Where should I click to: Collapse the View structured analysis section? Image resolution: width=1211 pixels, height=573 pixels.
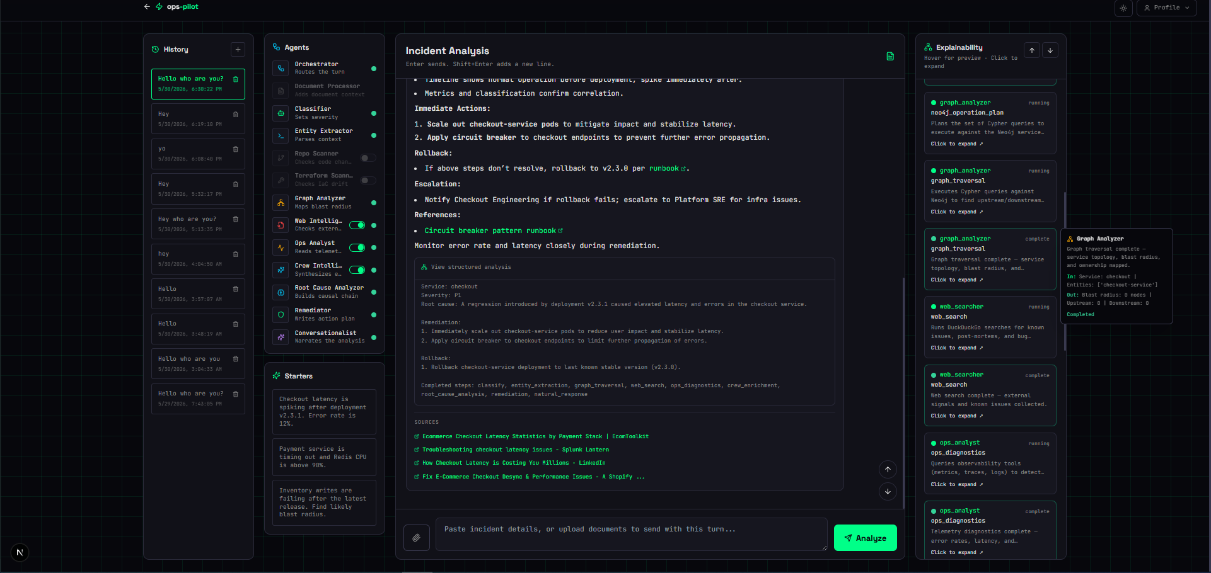[625, 268]
